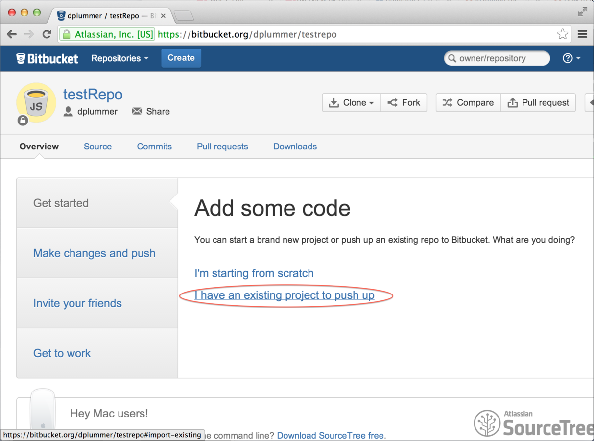Viewport: 594px width, 441px height.
Task: Click I have an existing project link
Action: pos(285,295)
